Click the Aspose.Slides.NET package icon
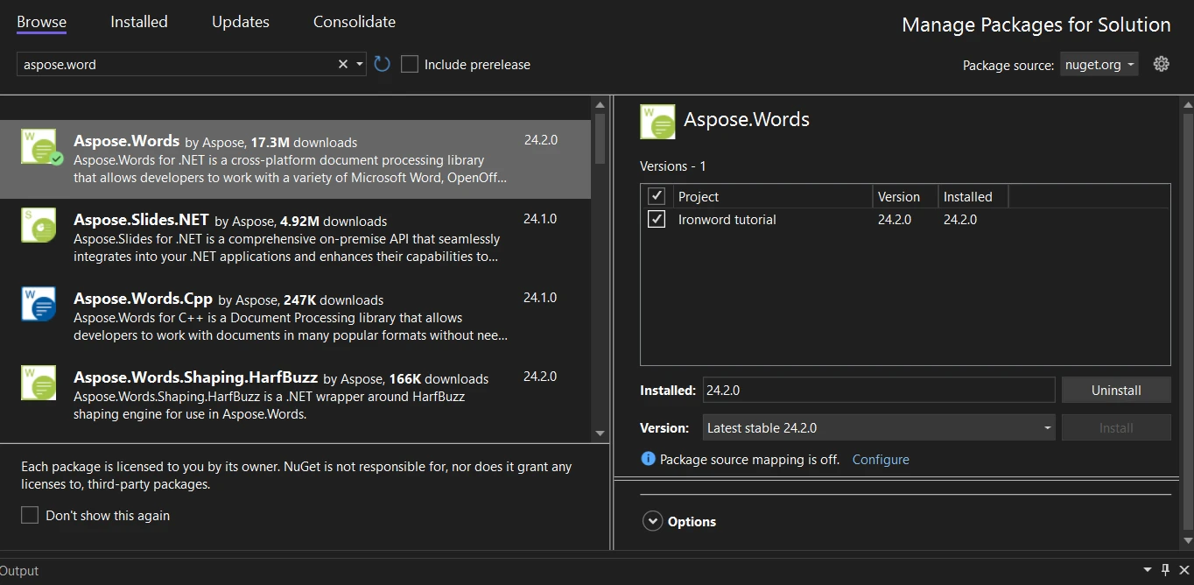The height and width of the screenshot is (585, 1194). (x=39, y=225)
